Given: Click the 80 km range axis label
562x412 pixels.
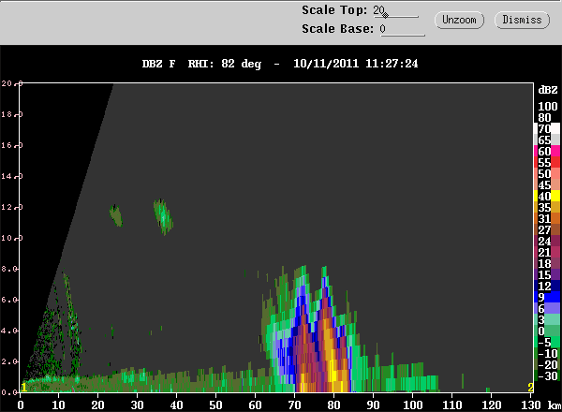Looking at the screenshot, I should click(333, 405).
